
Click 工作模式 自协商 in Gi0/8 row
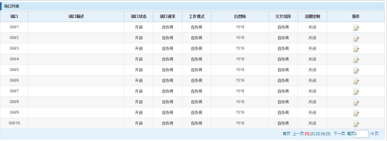196,102
